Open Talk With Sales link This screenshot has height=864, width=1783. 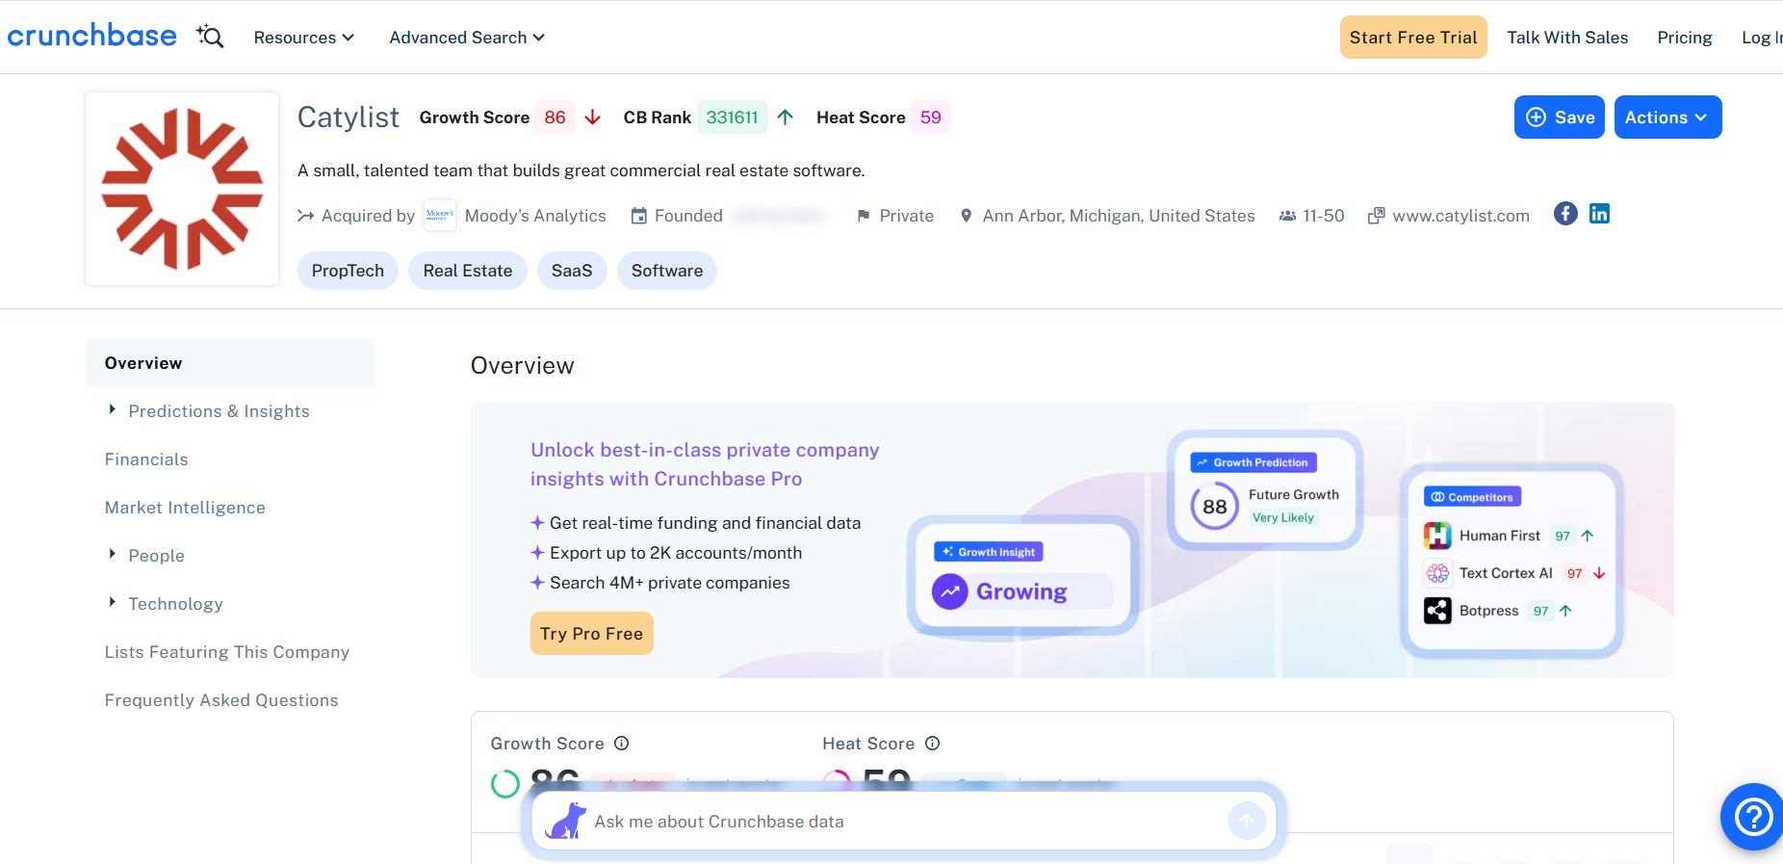pyautogui.click(x=1566, y=38)
